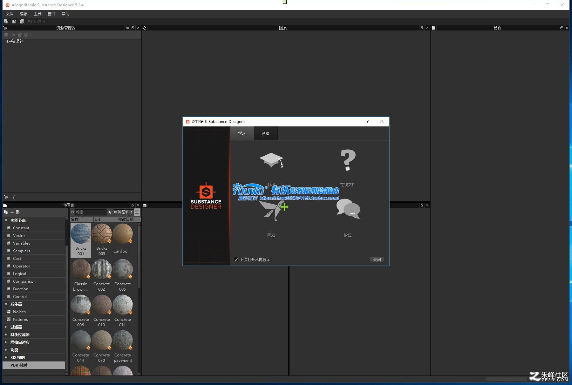Collapse the 功能节点 category

(6, 220)
